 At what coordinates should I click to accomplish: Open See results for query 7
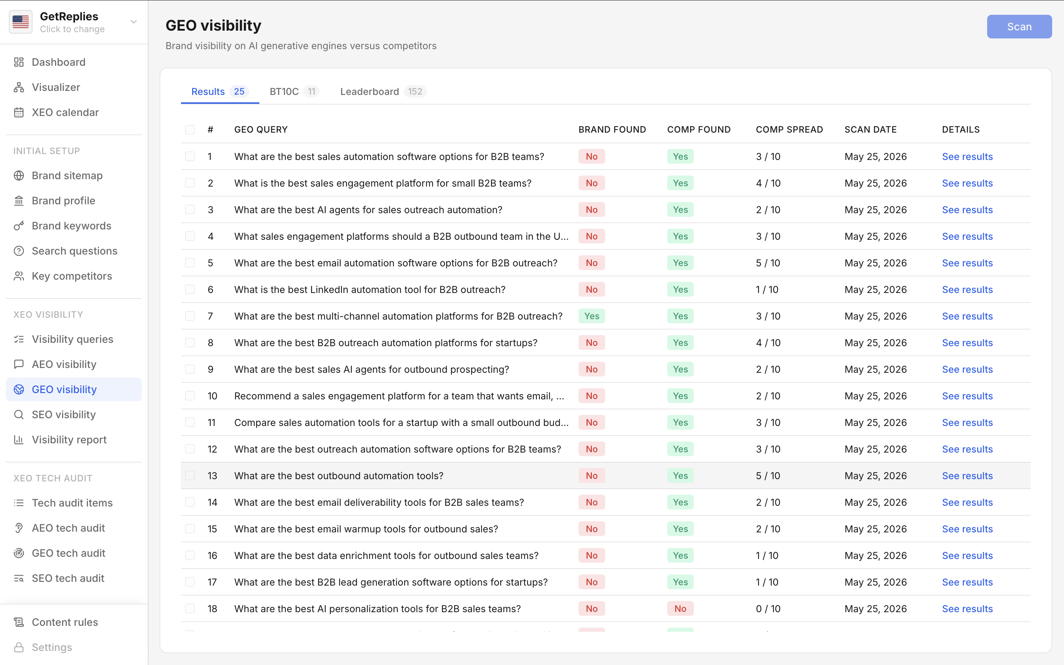967,316
